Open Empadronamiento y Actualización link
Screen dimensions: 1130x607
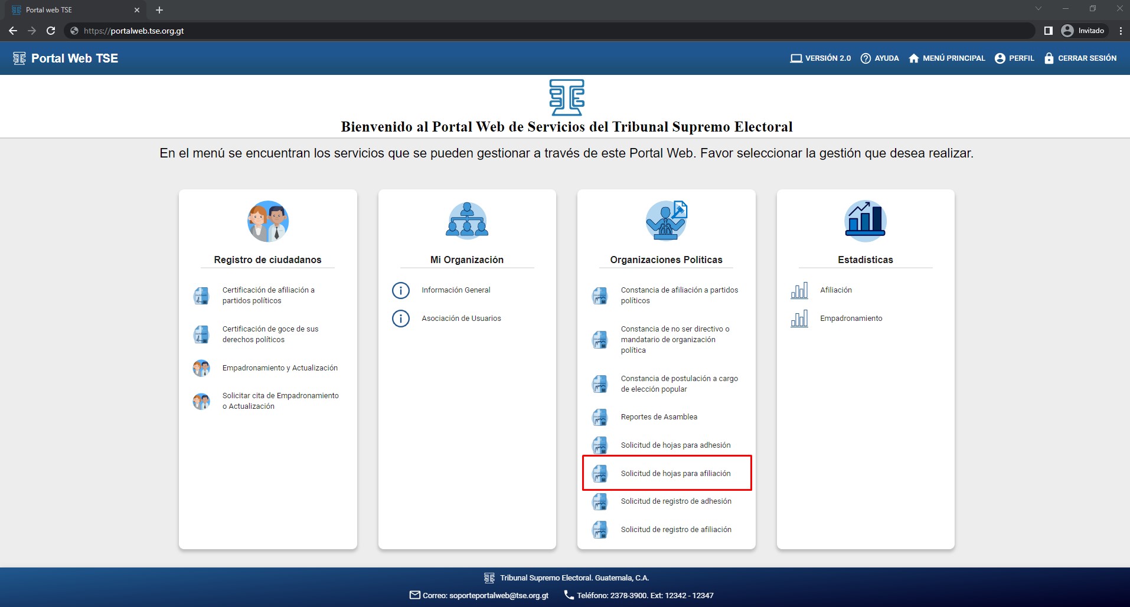click(280, 368)
